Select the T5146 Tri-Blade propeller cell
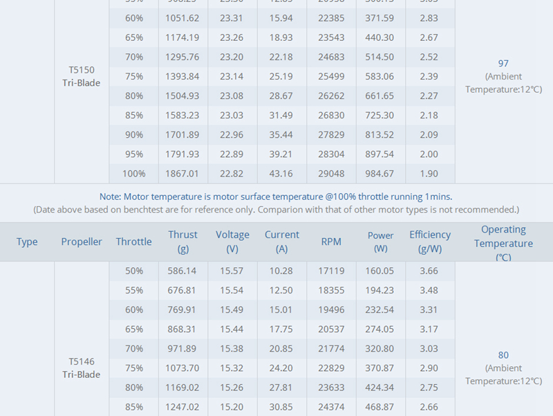Viewport: 553px width, 416px height. [x=82, y=368]
